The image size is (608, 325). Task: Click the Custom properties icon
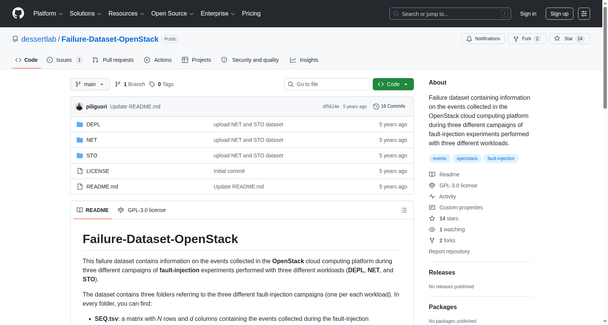(x=432, y=207)
